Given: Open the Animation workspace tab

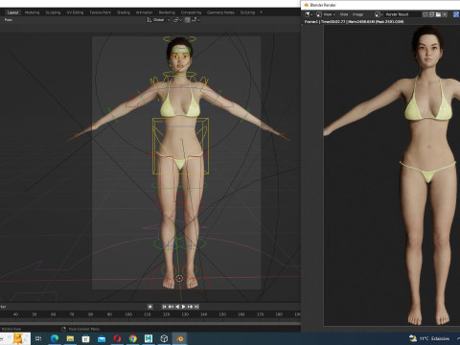Looking at the screenshot, I should point(144,12).
